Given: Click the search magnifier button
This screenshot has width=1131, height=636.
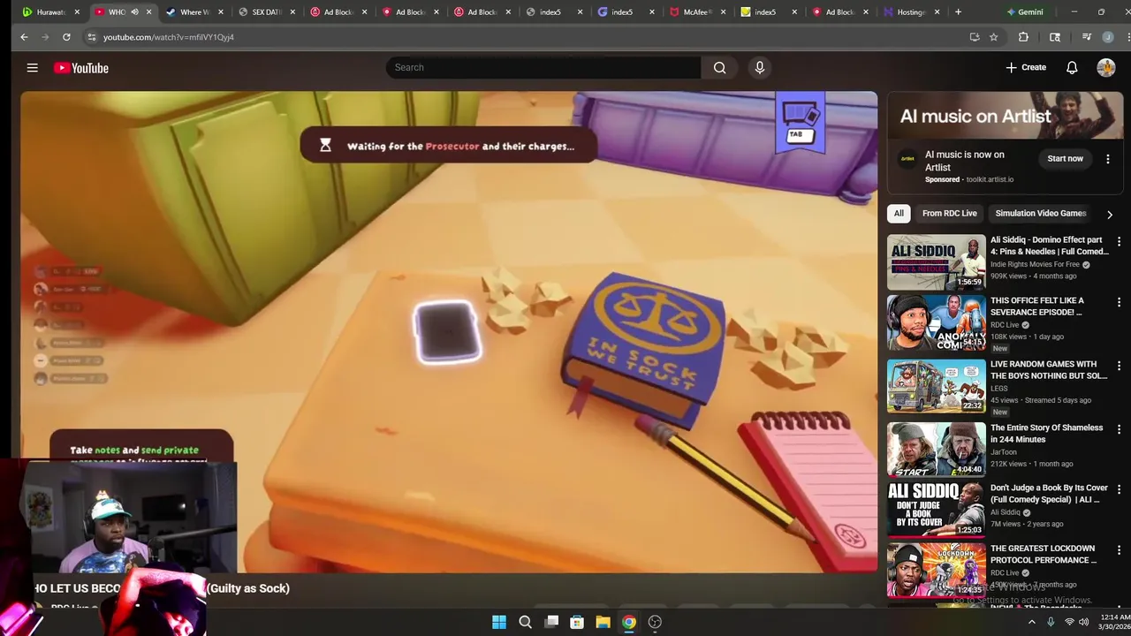Looking at the screenshot, I should 719,67.
